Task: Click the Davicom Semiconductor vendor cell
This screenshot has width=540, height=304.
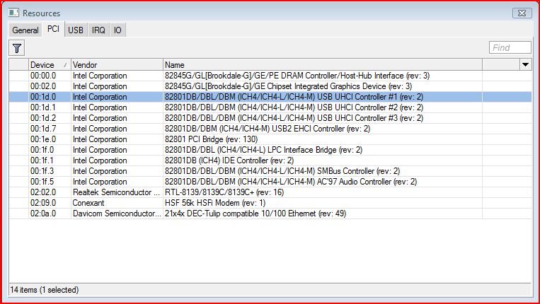Action: 116,214
